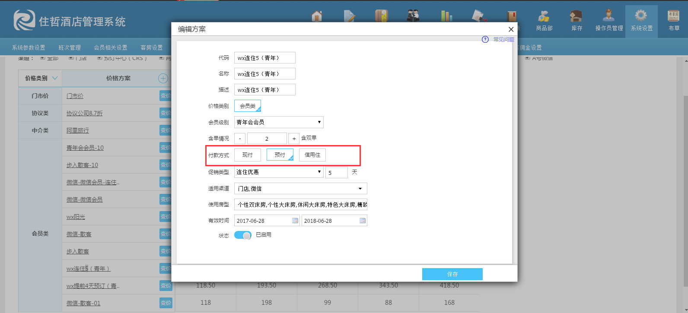Open the 班次管理 menu tab
The width and height of the screenshot is (688, 313).
[x=70, y=47]
